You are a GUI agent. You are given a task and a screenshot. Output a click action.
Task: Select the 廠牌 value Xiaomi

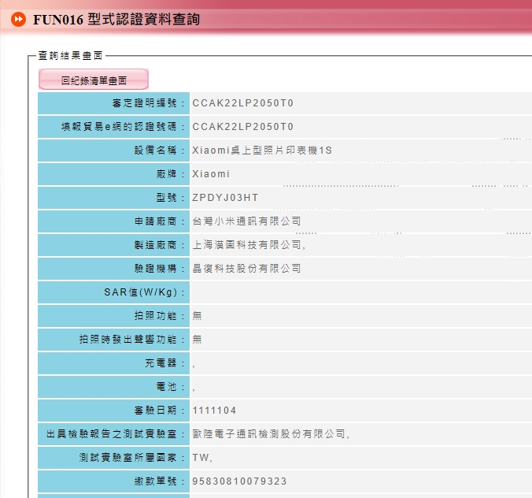(211, 174)
